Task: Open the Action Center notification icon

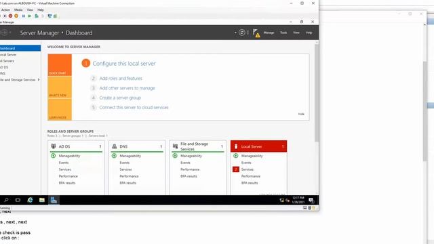Action: coord(311,201)
